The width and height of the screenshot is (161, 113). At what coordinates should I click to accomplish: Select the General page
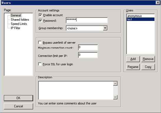16,15
